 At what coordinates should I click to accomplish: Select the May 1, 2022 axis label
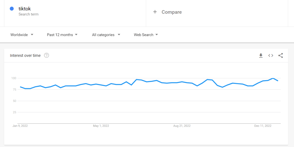101,126
